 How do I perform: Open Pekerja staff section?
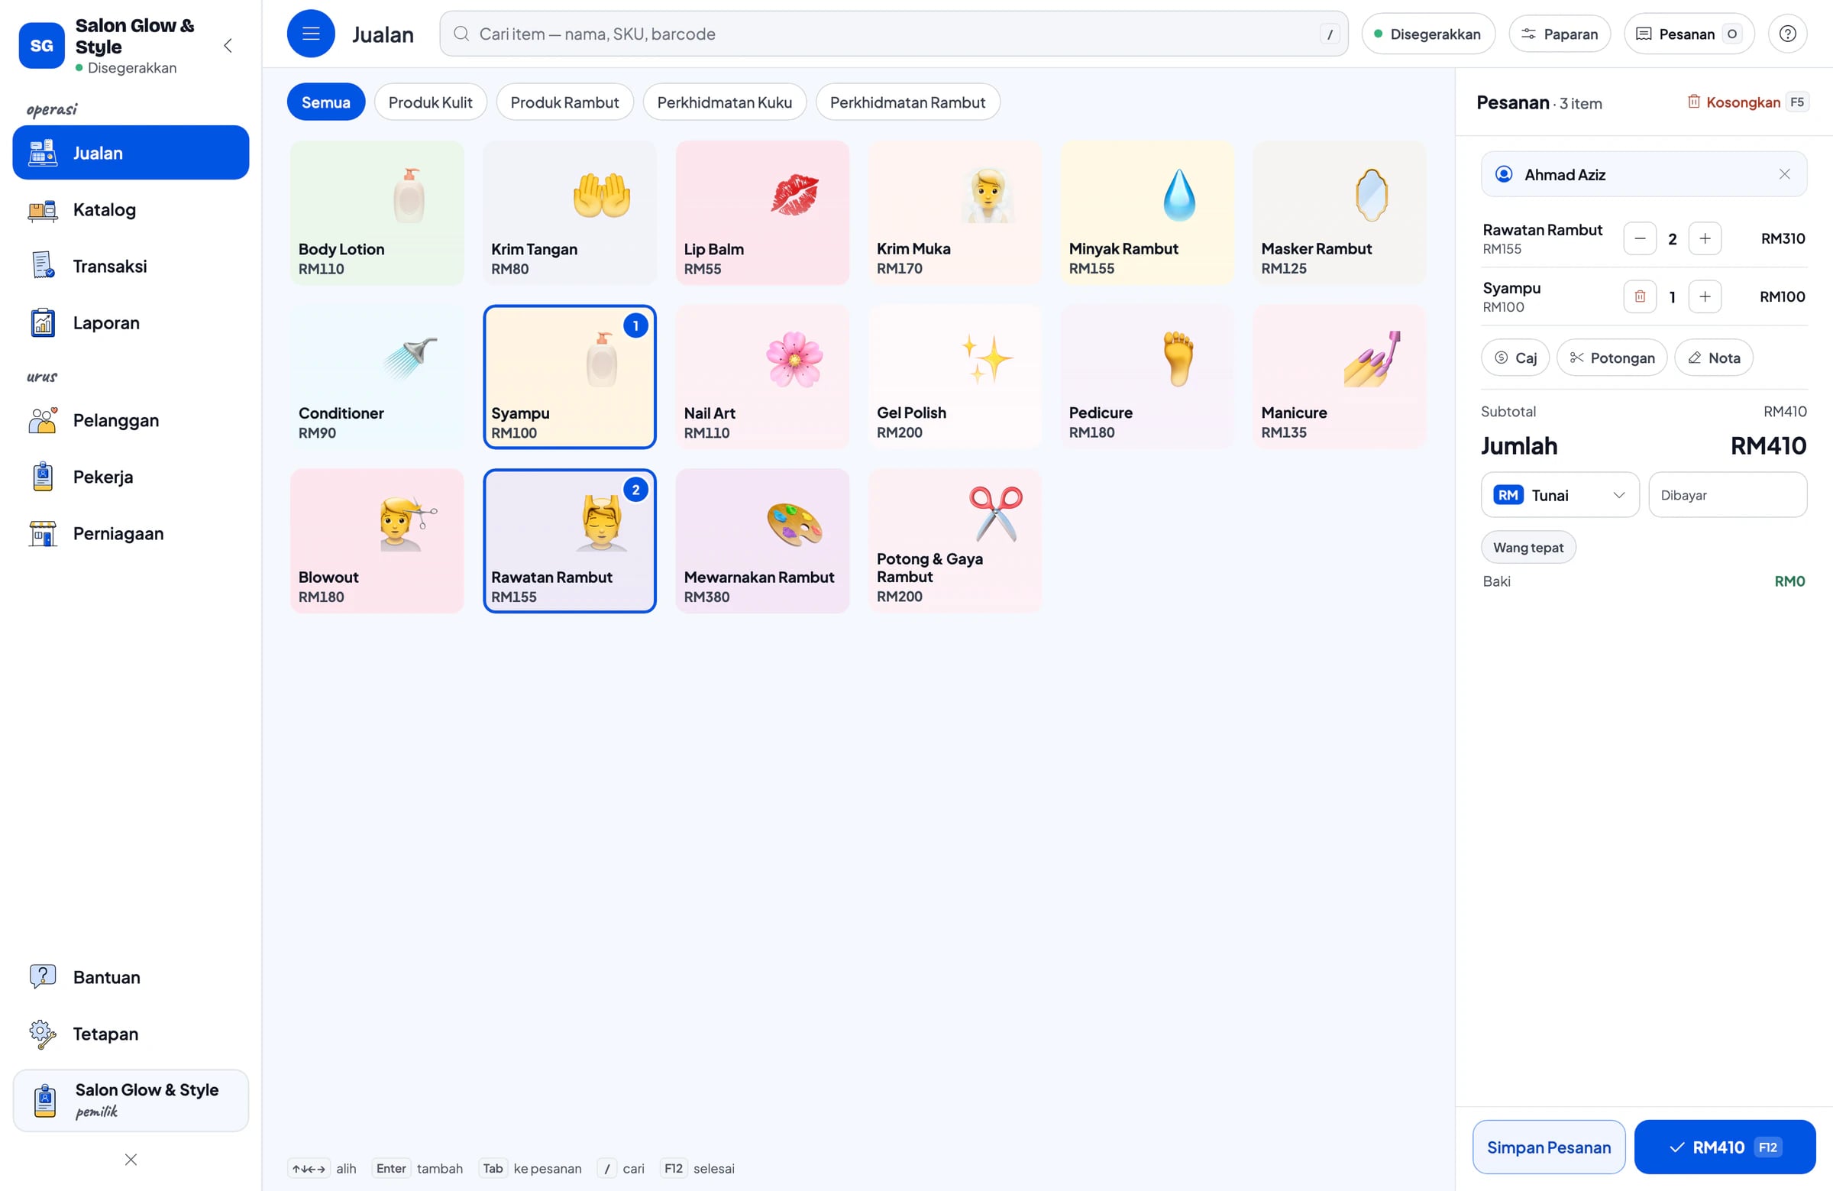131,477
